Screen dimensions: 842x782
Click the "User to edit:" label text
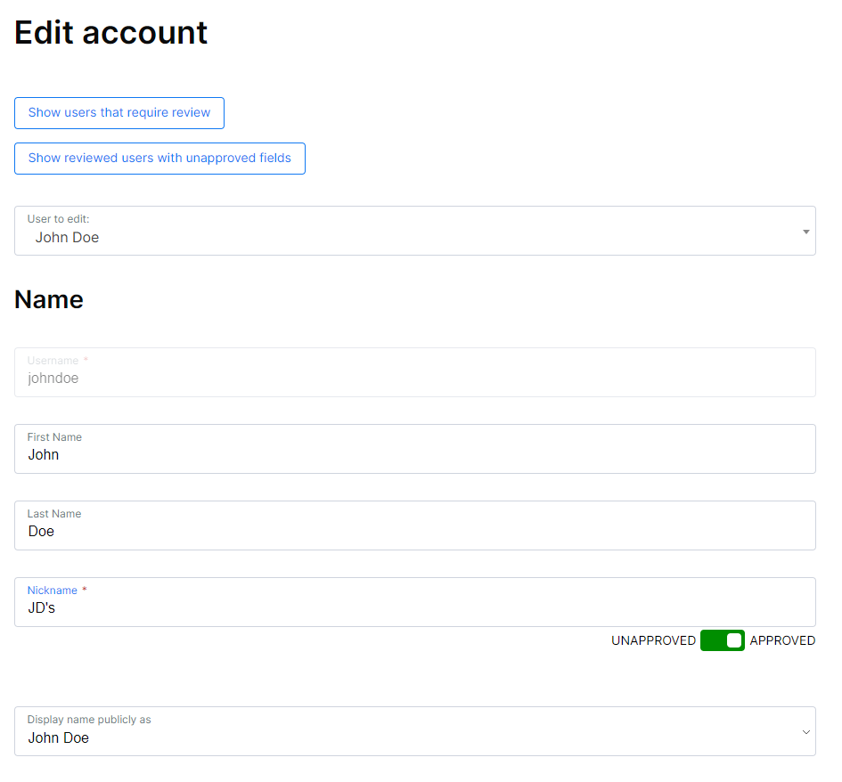point(59,219)
